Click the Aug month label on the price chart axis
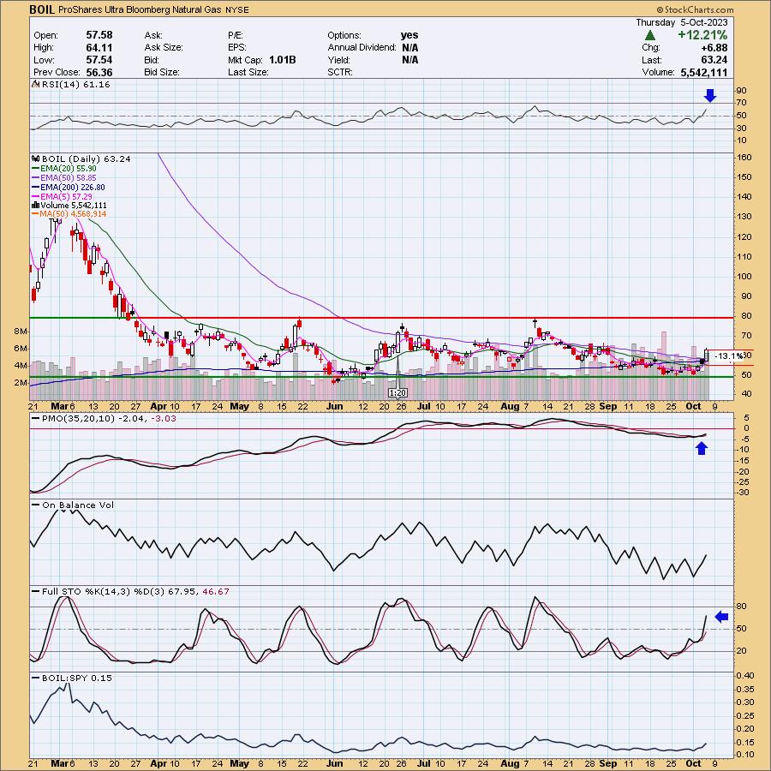 coord(510,406)
